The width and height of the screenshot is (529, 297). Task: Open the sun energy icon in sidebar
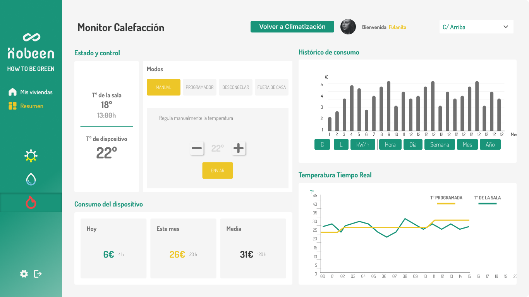point(31,156)
